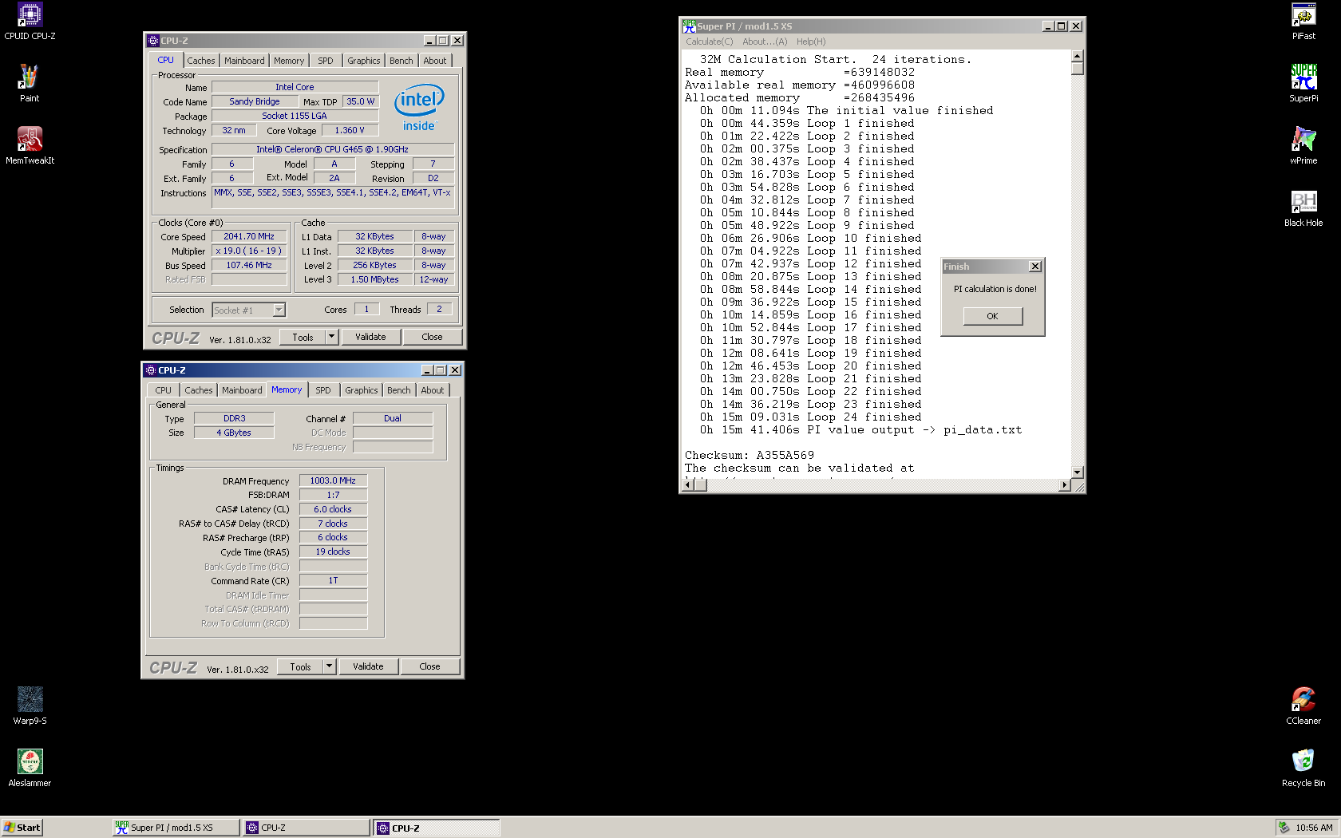Expand Tools dropdown arrow in lower CPU-Z
Viewport: 1341px width, 838px height.
pos(329,666)
